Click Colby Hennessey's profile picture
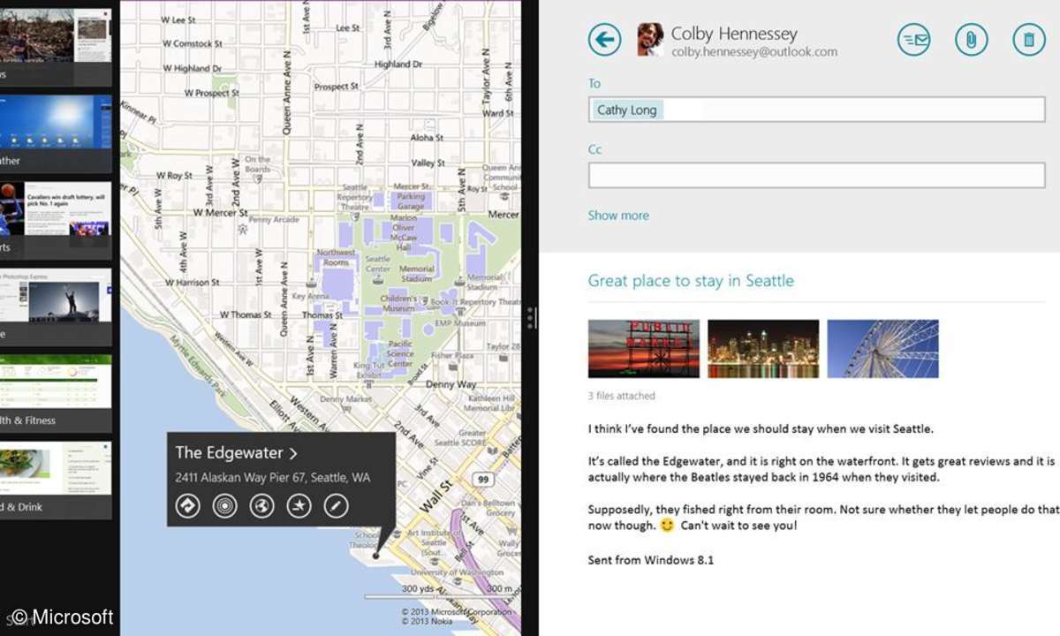This screenshot has width=1060, height=636. (x=650, y=40)
